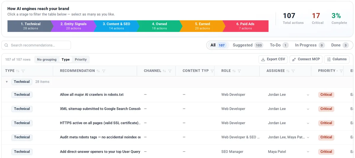The width and height of the screenshot is (355, 158).
Task: Open the RECOMMENDATION column filter icon
Action: [x=104, y=71]
